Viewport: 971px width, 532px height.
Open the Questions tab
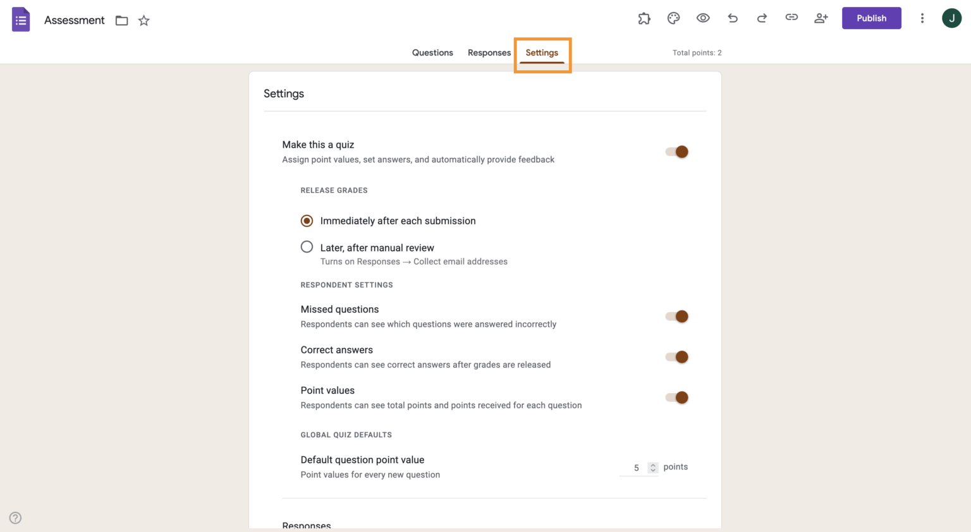click(x=432, y=52)
